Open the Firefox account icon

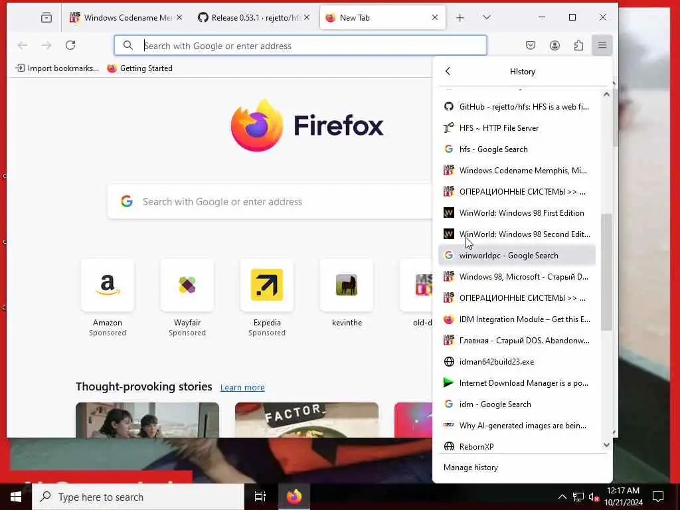[554, 45]
